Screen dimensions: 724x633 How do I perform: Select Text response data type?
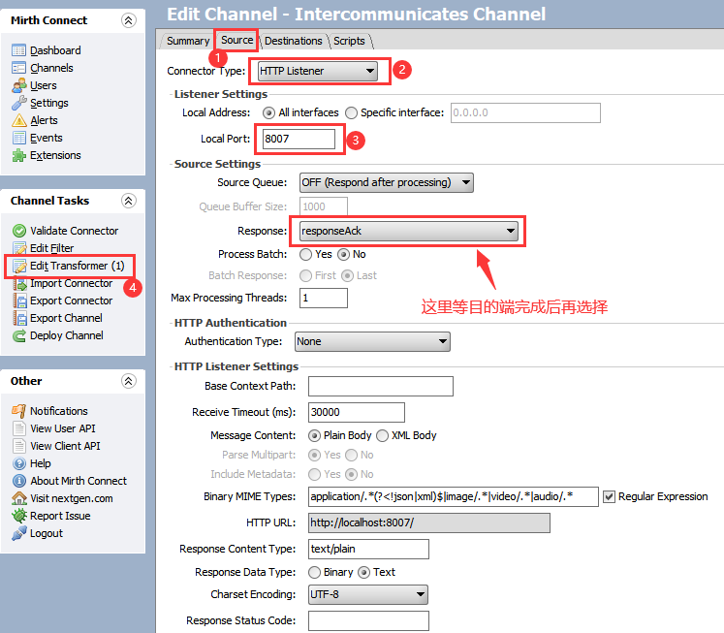pyautogui.click(x=363, y=572)
